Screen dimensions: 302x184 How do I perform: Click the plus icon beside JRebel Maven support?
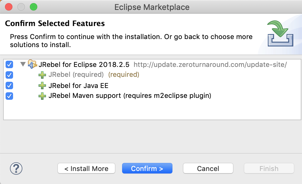tap(42, 96)
